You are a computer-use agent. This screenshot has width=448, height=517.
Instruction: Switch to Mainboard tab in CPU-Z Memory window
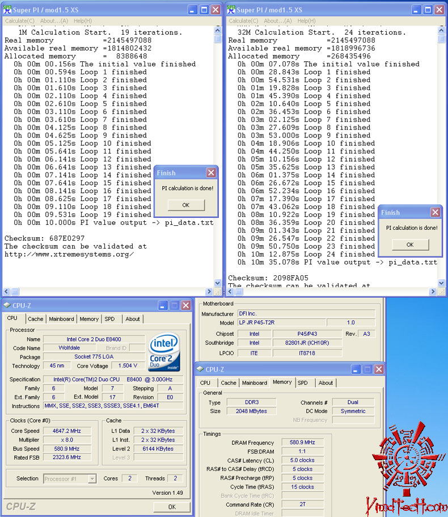254,383
